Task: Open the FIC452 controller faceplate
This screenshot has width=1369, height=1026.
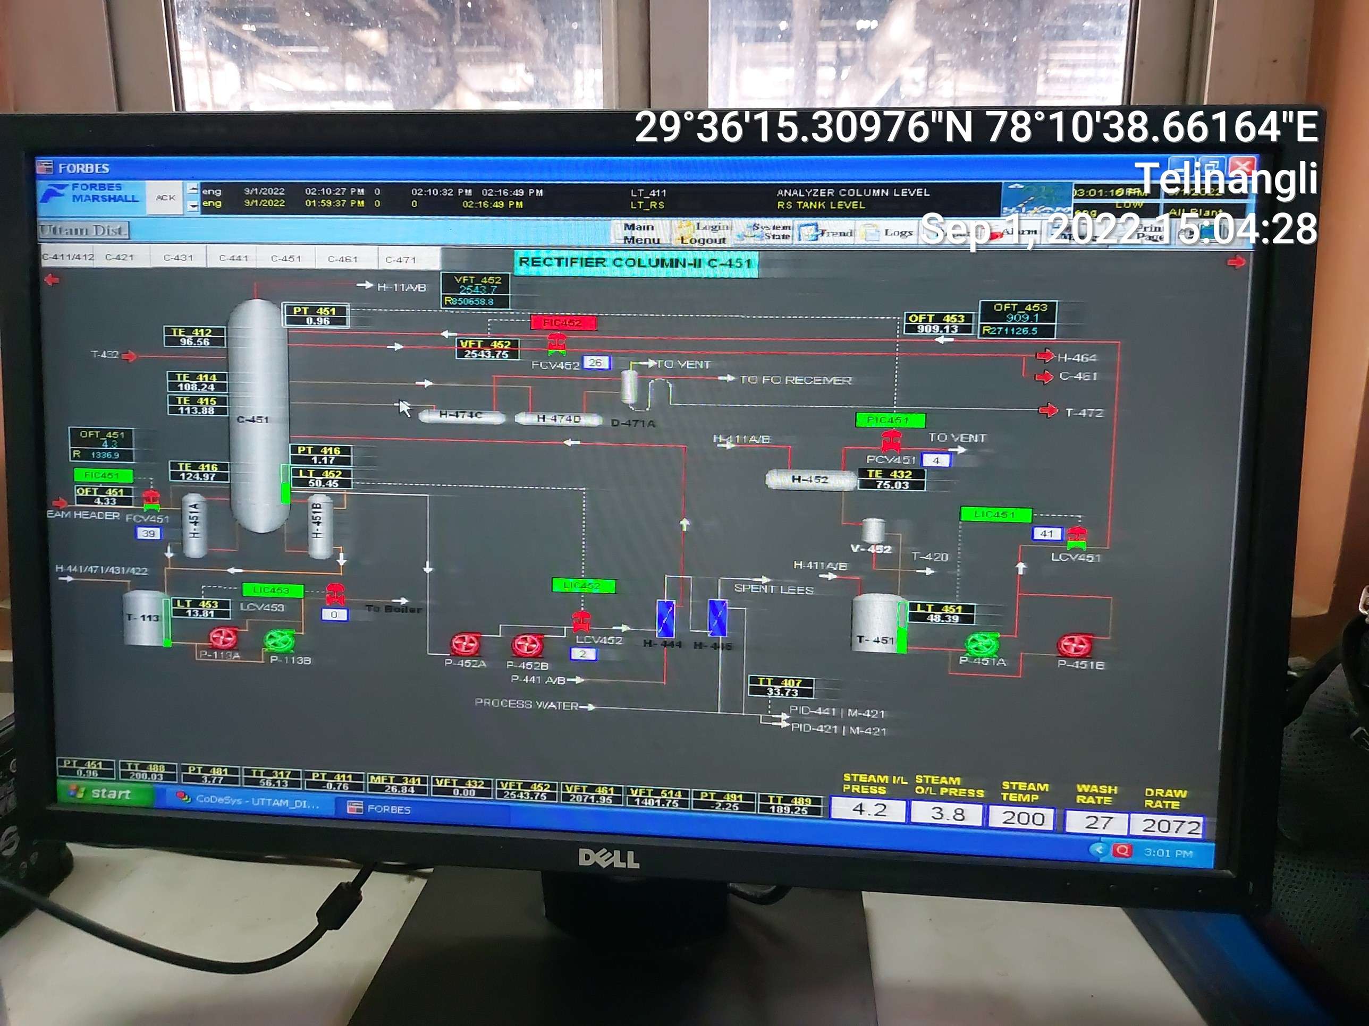Action: click(x=563, y=322)
